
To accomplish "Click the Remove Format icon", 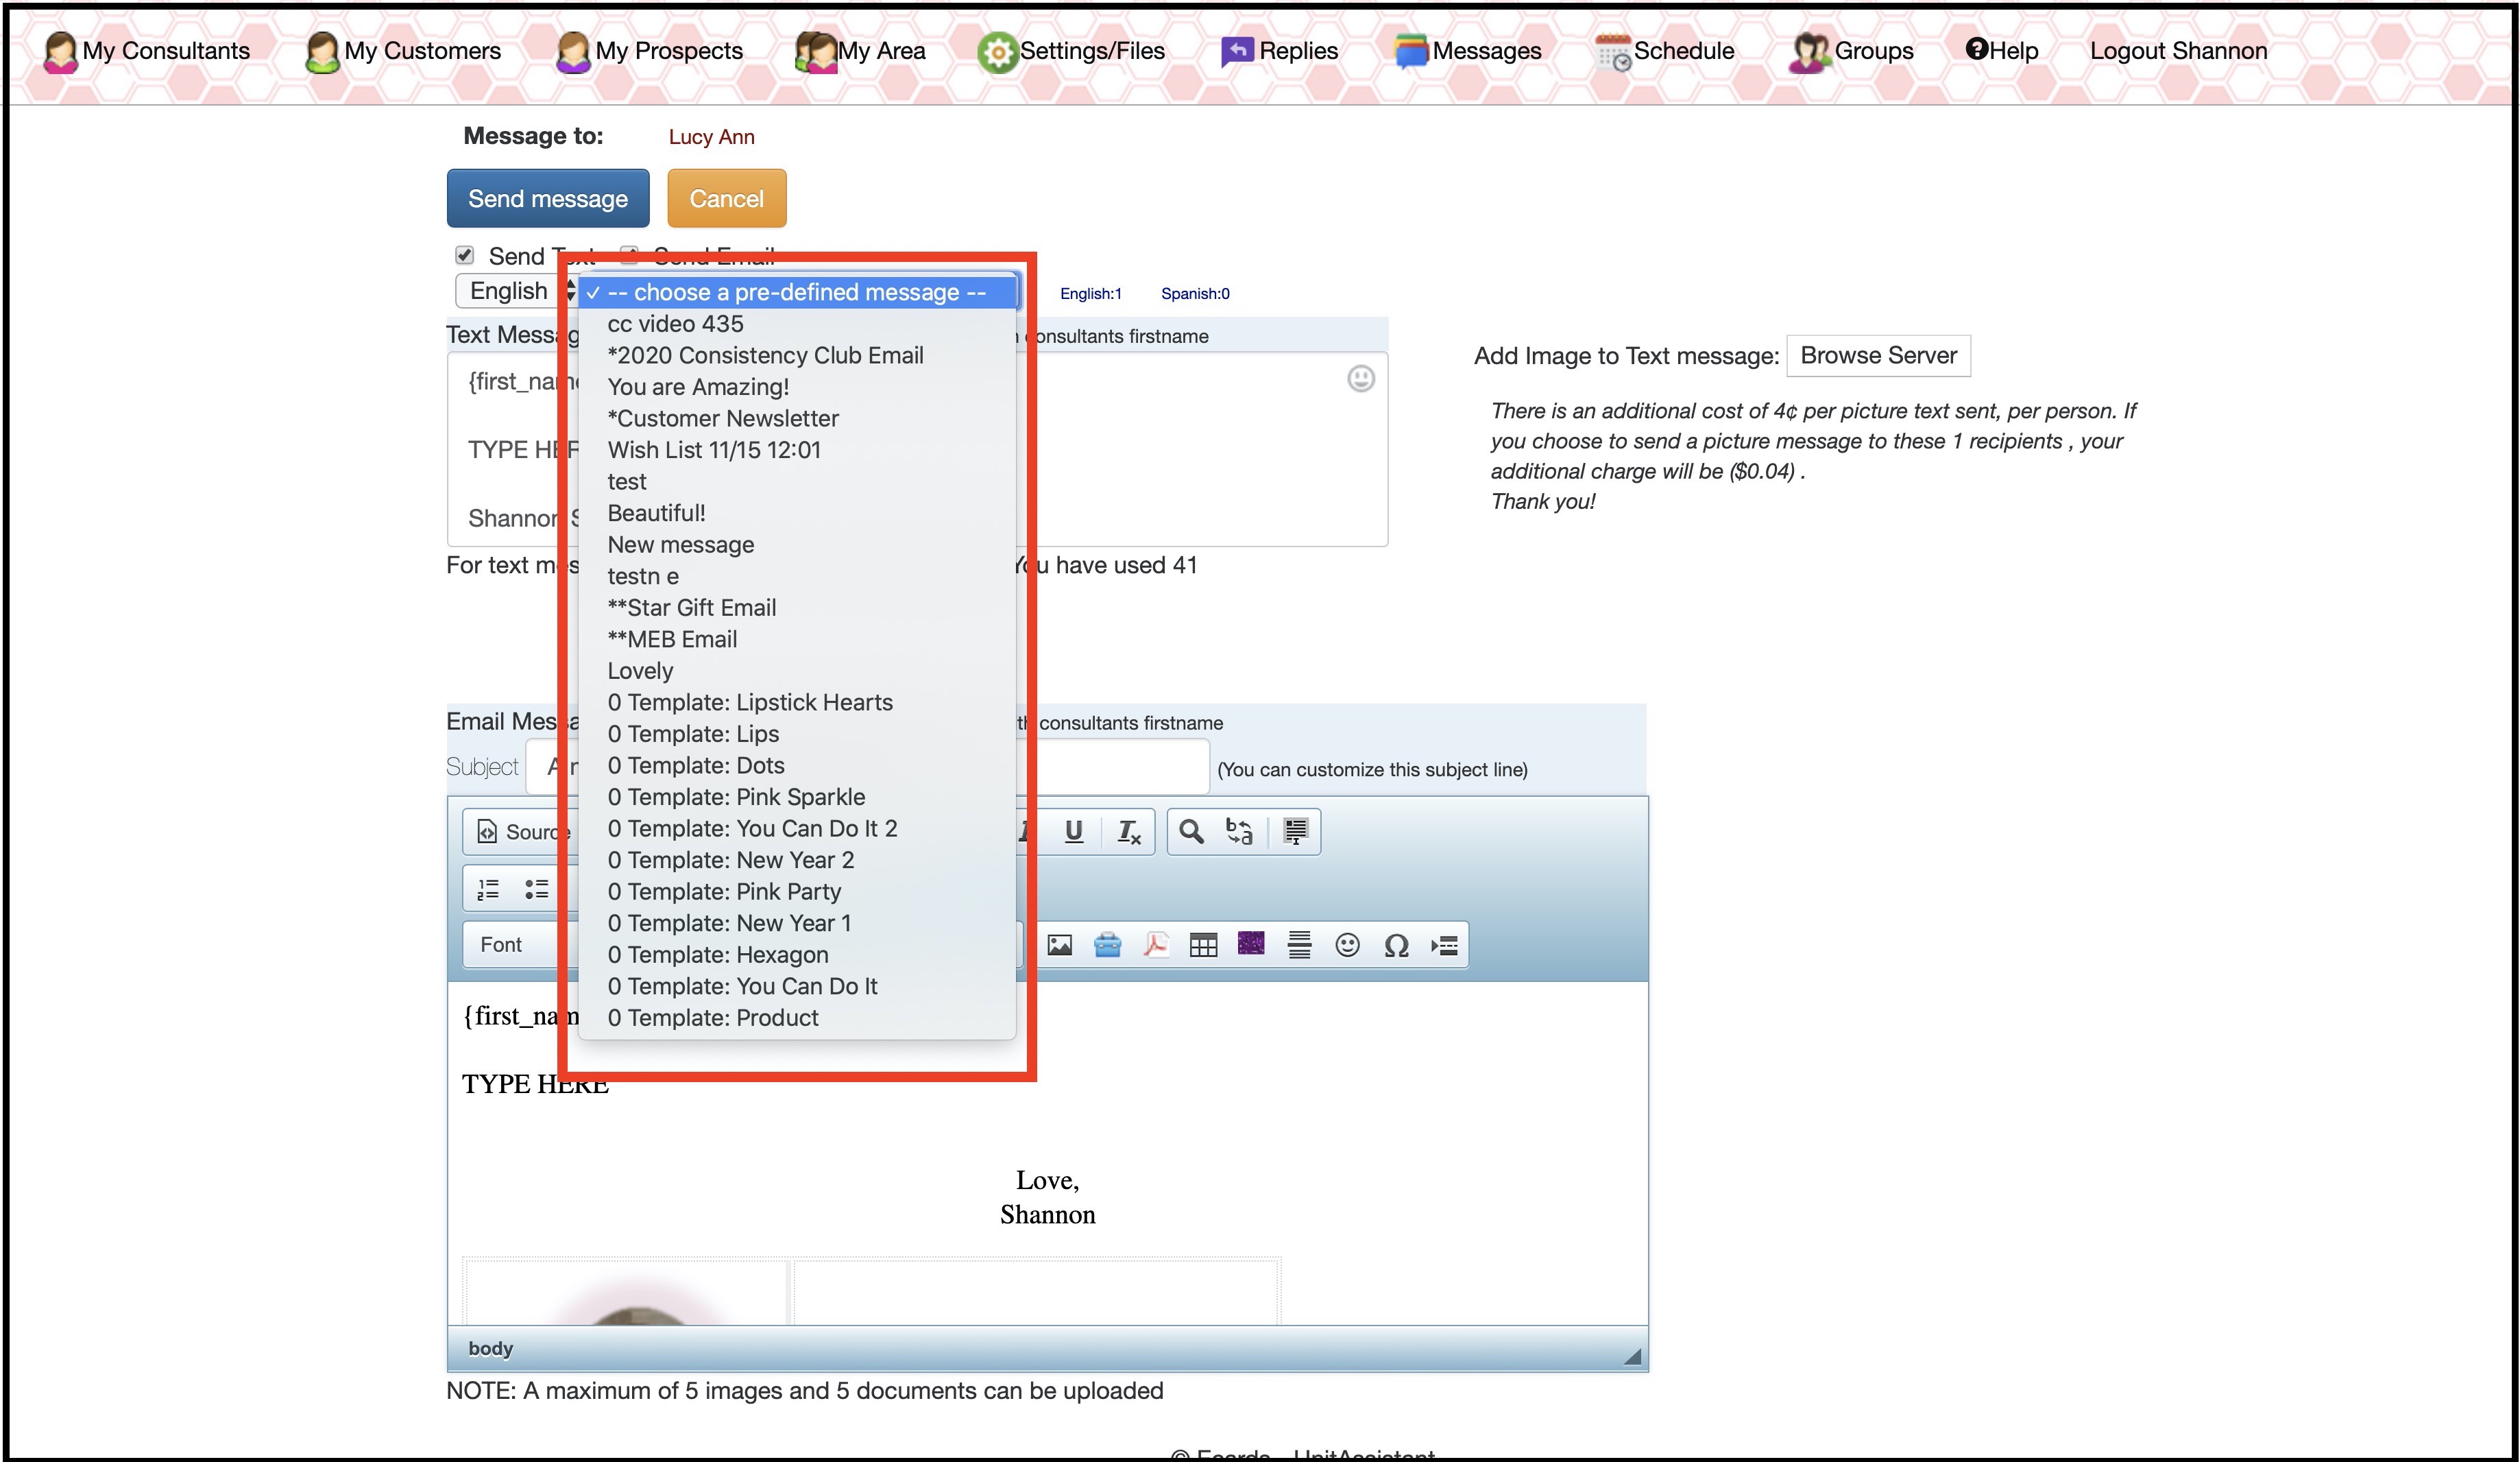I will coord(1128,832).
